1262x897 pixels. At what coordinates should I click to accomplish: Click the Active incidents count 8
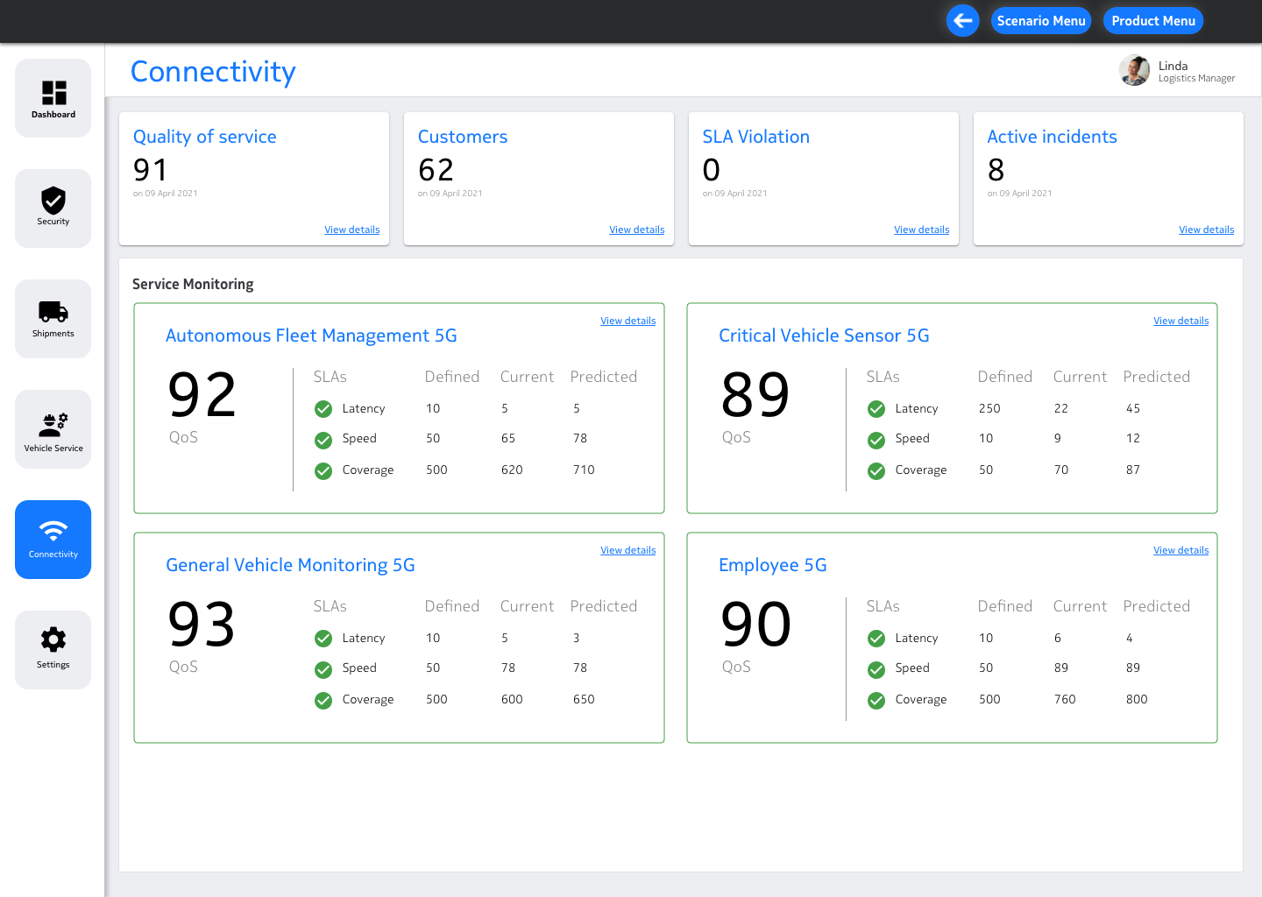coord(996,169)
